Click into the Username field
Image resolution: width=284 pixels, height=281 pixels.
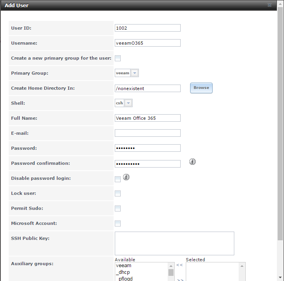[x=148, y=43]
